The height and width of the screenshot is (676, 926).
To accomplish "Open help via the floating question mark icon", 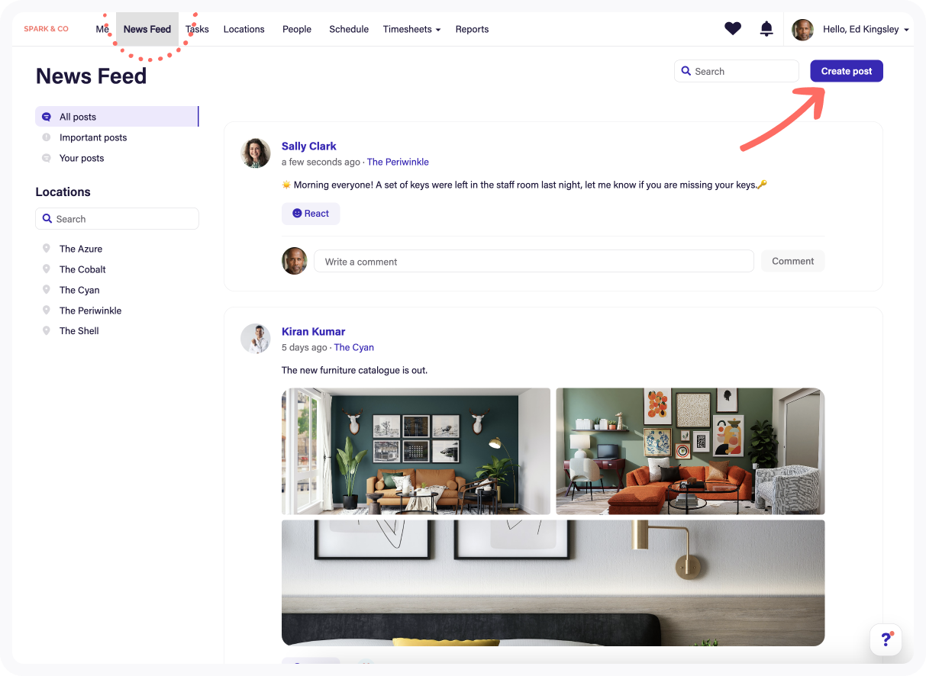I will point(886,639).
